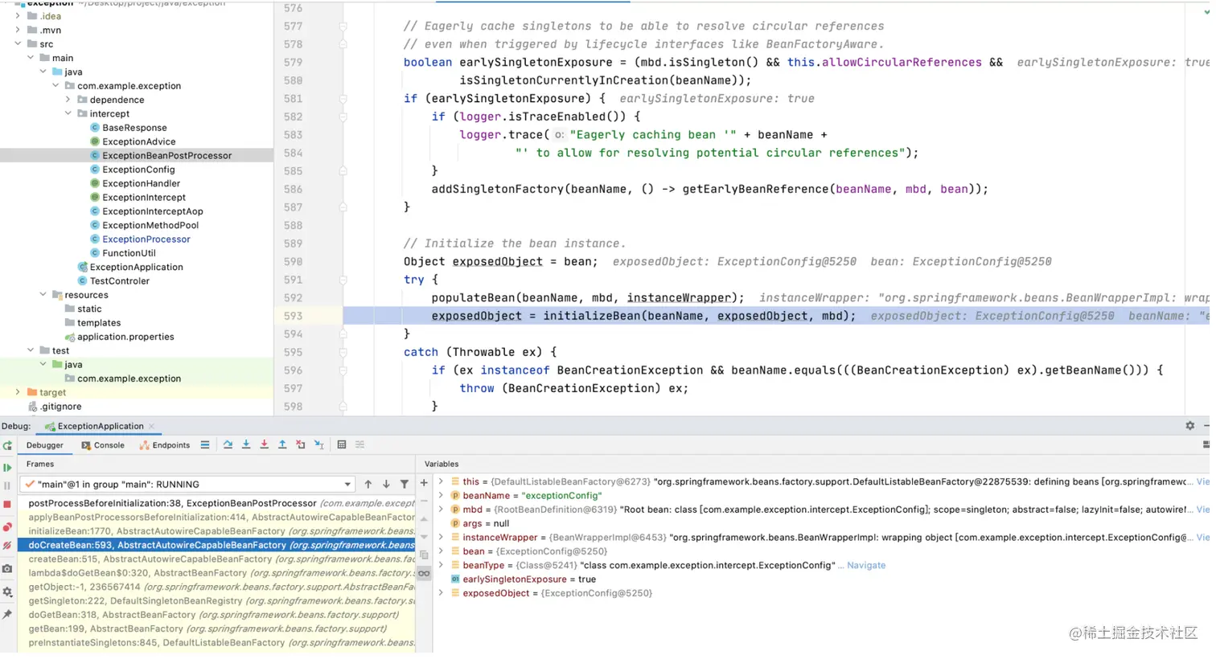This screenshot has width=1216, height=659.
Task: Switch to the Endpoints tab
Action: pyautogui.click(x=165, y=445)
